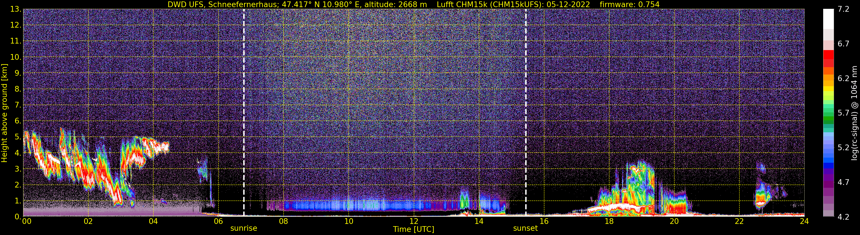The image size is (860, 235).
Task: Click the colorbar label 4.2
Action: pos(844,217)
